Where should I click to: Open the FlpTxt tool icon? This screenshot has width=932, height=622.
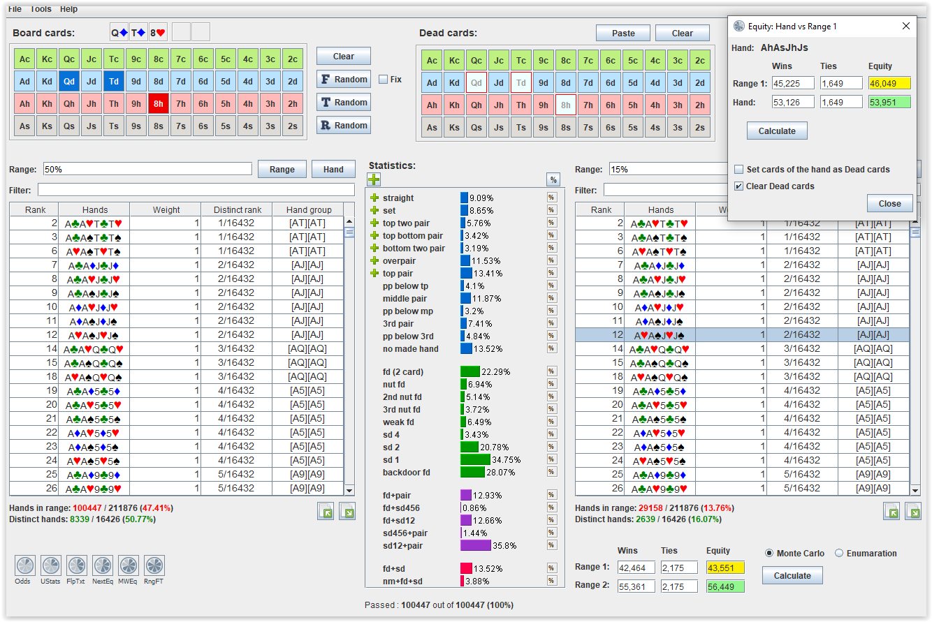[x=77, y=565]
